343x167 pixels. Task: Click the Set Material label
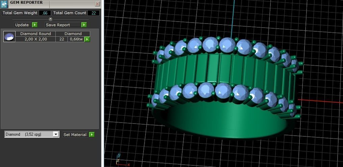point(75,135)
